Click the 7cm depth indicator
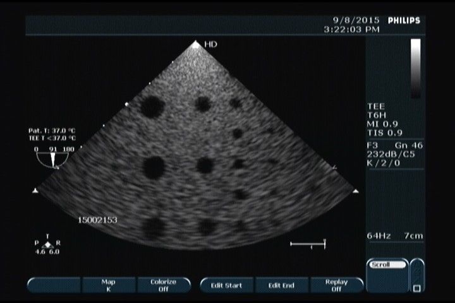The height and width of the screenshot is (303, 455). coord(414,235)
